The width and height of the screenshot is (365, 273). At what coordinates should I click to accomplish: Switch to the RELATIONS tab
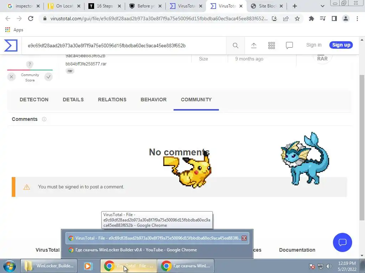tap(112, 100)
